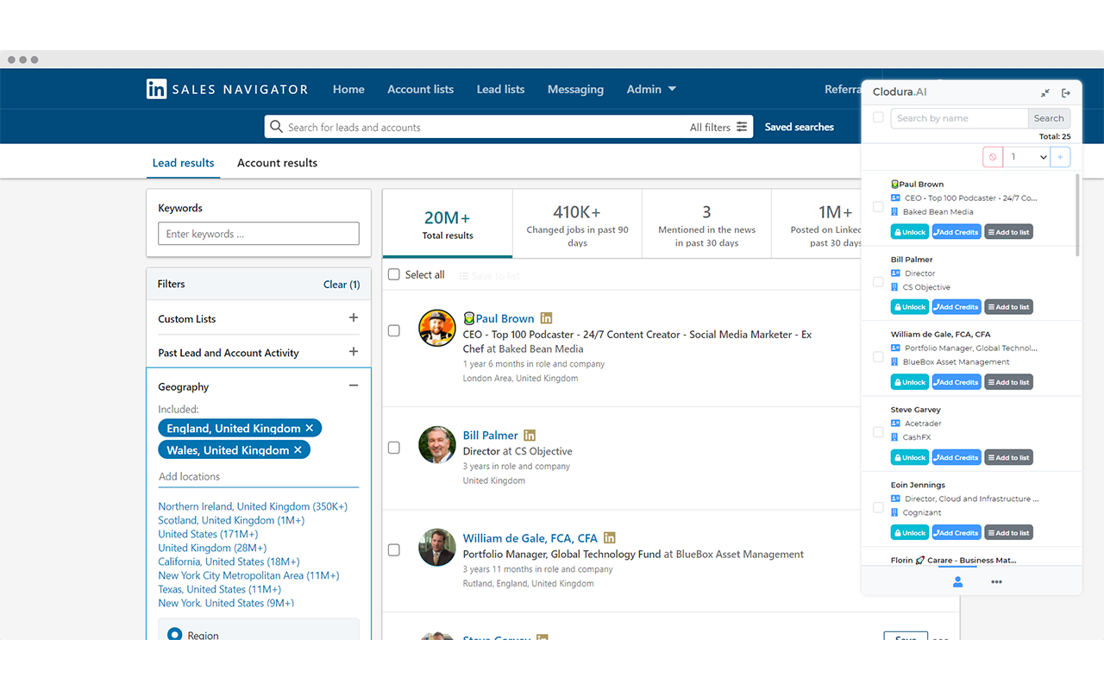
Task: Click the Clodura Search button
Action: [x=1049, y=118]
